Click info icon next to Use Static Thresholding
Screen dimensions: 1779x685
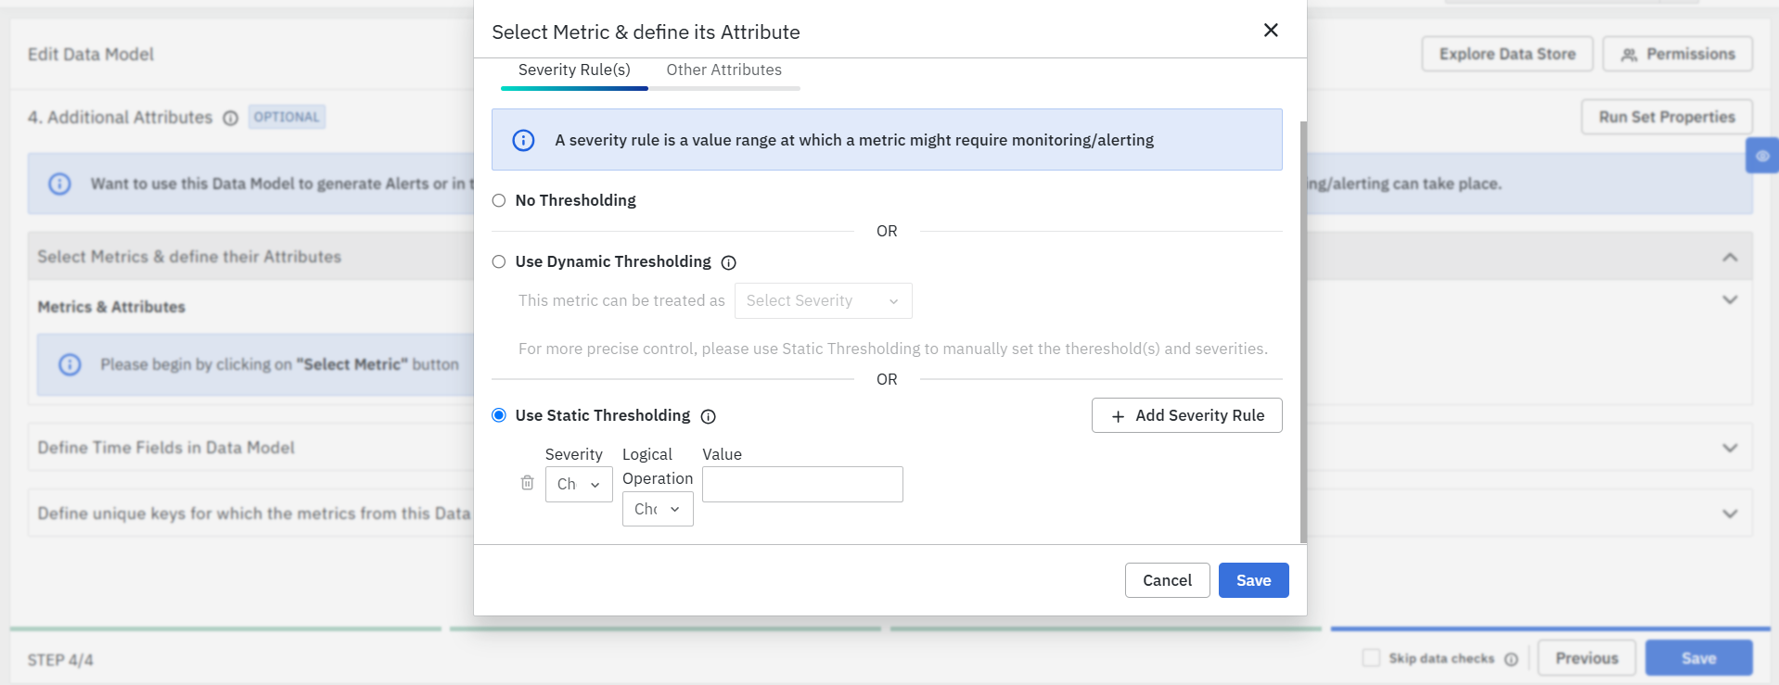(x=709, y=417)
